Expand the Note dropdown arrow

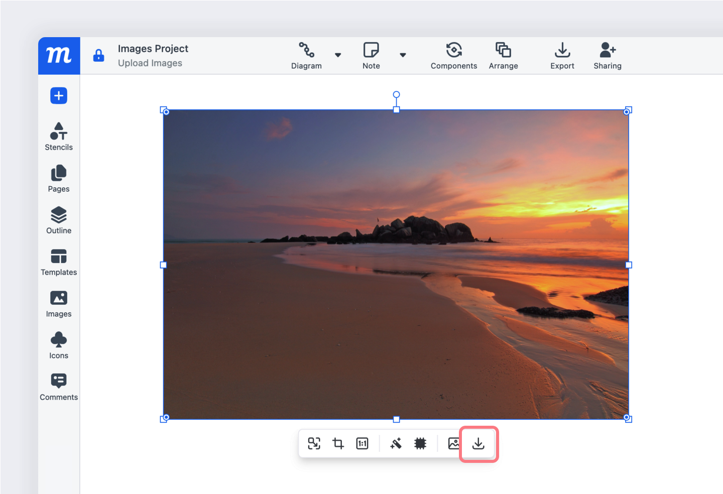pos(403,55)
